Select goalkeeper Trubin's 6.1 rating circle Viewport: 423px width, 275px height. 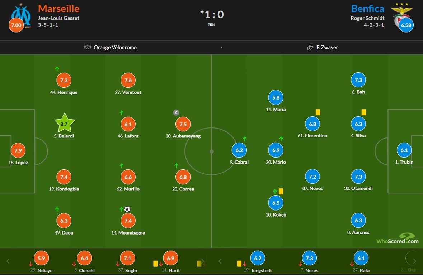coord(404,150)
